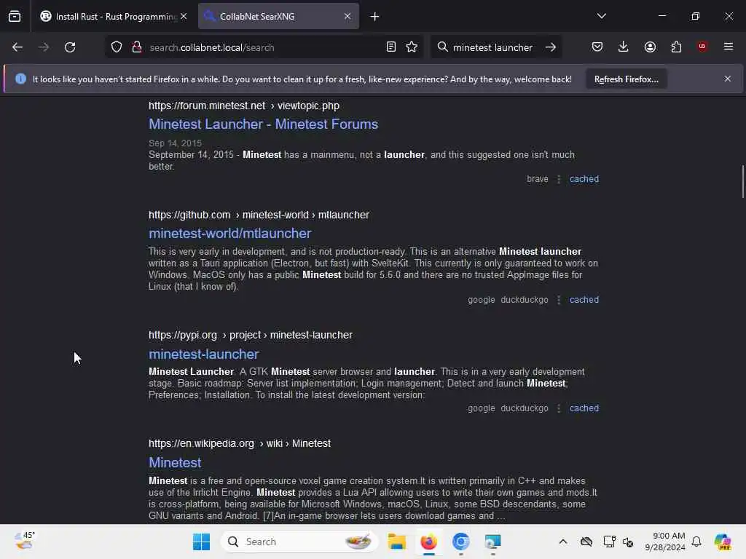Click the cloud sync tray icon

pyautogui.click(x=586, y=542)
